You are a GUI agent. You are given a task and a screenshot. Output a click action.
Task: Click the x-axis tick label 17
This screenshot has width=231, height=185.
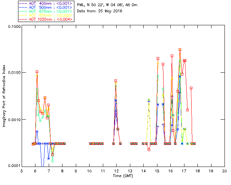pyautogui.click(x=184, y=171)
